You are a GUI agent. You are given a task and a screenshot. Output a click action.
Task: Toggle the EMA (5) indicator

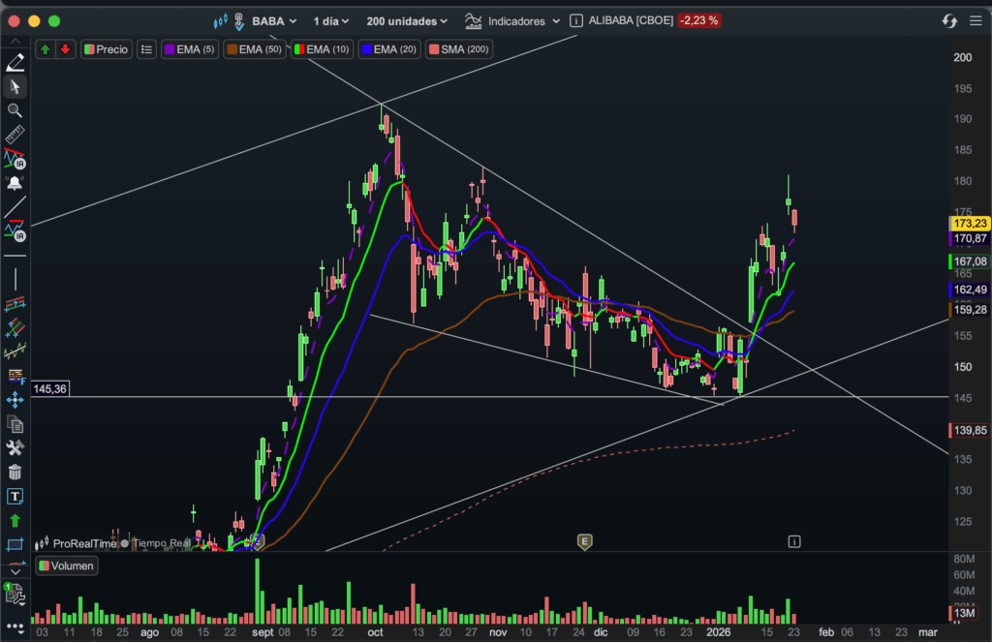[190, 49]
